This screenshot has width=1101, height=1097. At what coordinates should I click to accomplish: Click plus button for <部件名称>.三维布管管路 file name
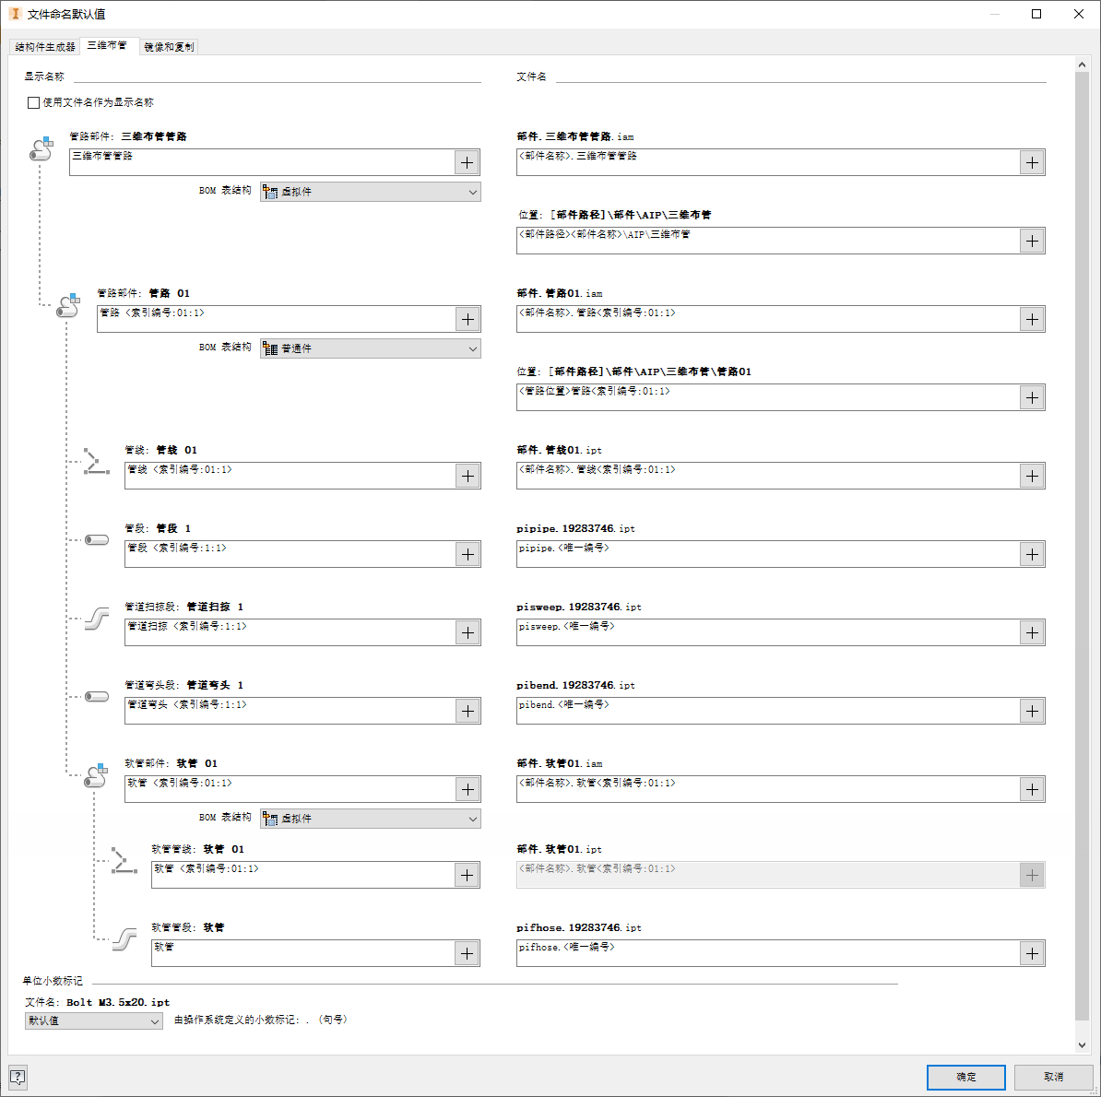pyautogui.click(x=1032, y=163)
